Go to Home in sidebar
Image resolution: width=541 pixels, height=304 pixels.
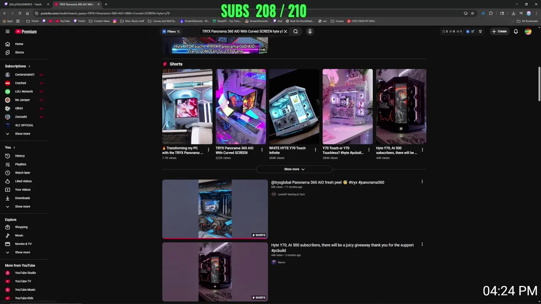click(25, 44)
